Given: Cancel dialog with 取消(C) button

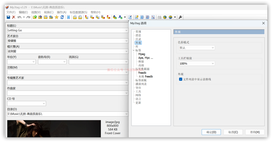Looking at the screenshot, I should pos(233,132).
